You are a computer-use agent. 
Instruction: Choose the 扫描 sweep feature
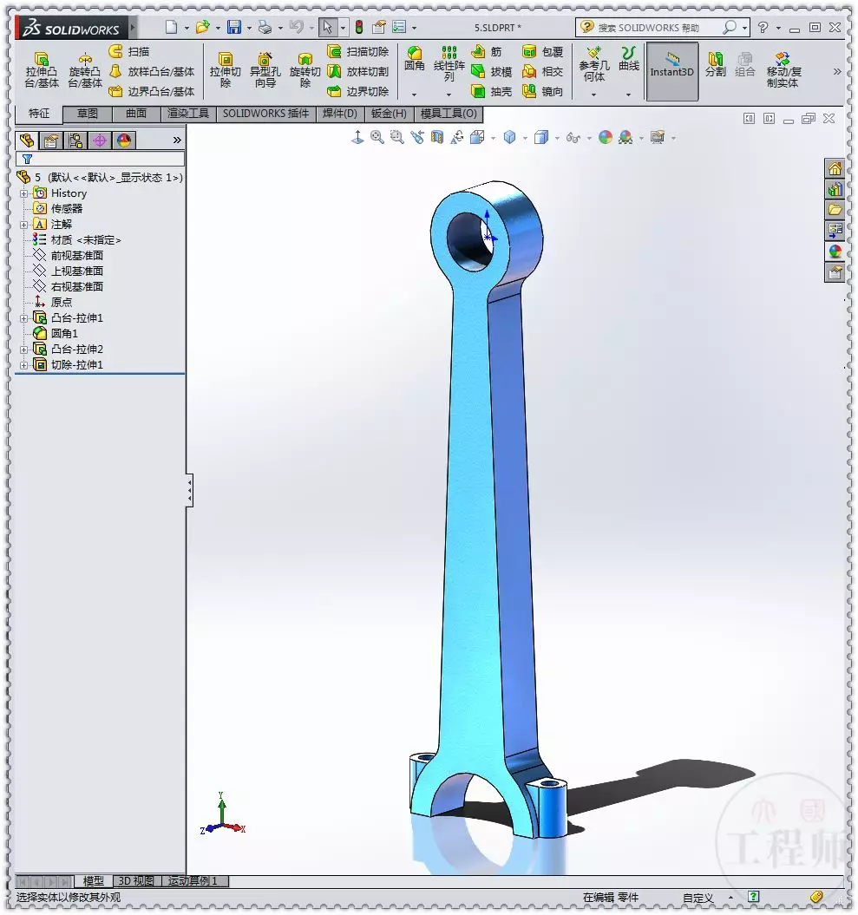(x=129, y=51)
